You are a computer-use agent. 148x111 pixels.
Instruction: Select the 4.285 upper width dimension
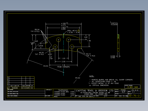click(x=63, y=23)
